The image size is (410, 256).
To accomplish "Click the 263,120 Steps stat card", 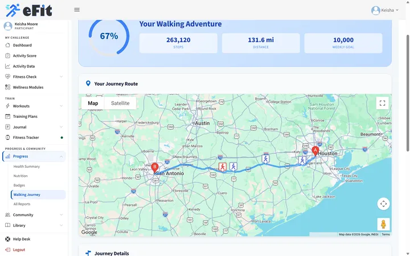I will tap(178, 43).
